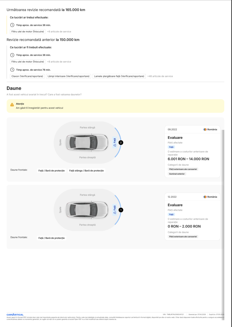Click Filtru ulei de motor chip under 150.000 km
This screenshot has width=232, height=327.
click(28, 62)
